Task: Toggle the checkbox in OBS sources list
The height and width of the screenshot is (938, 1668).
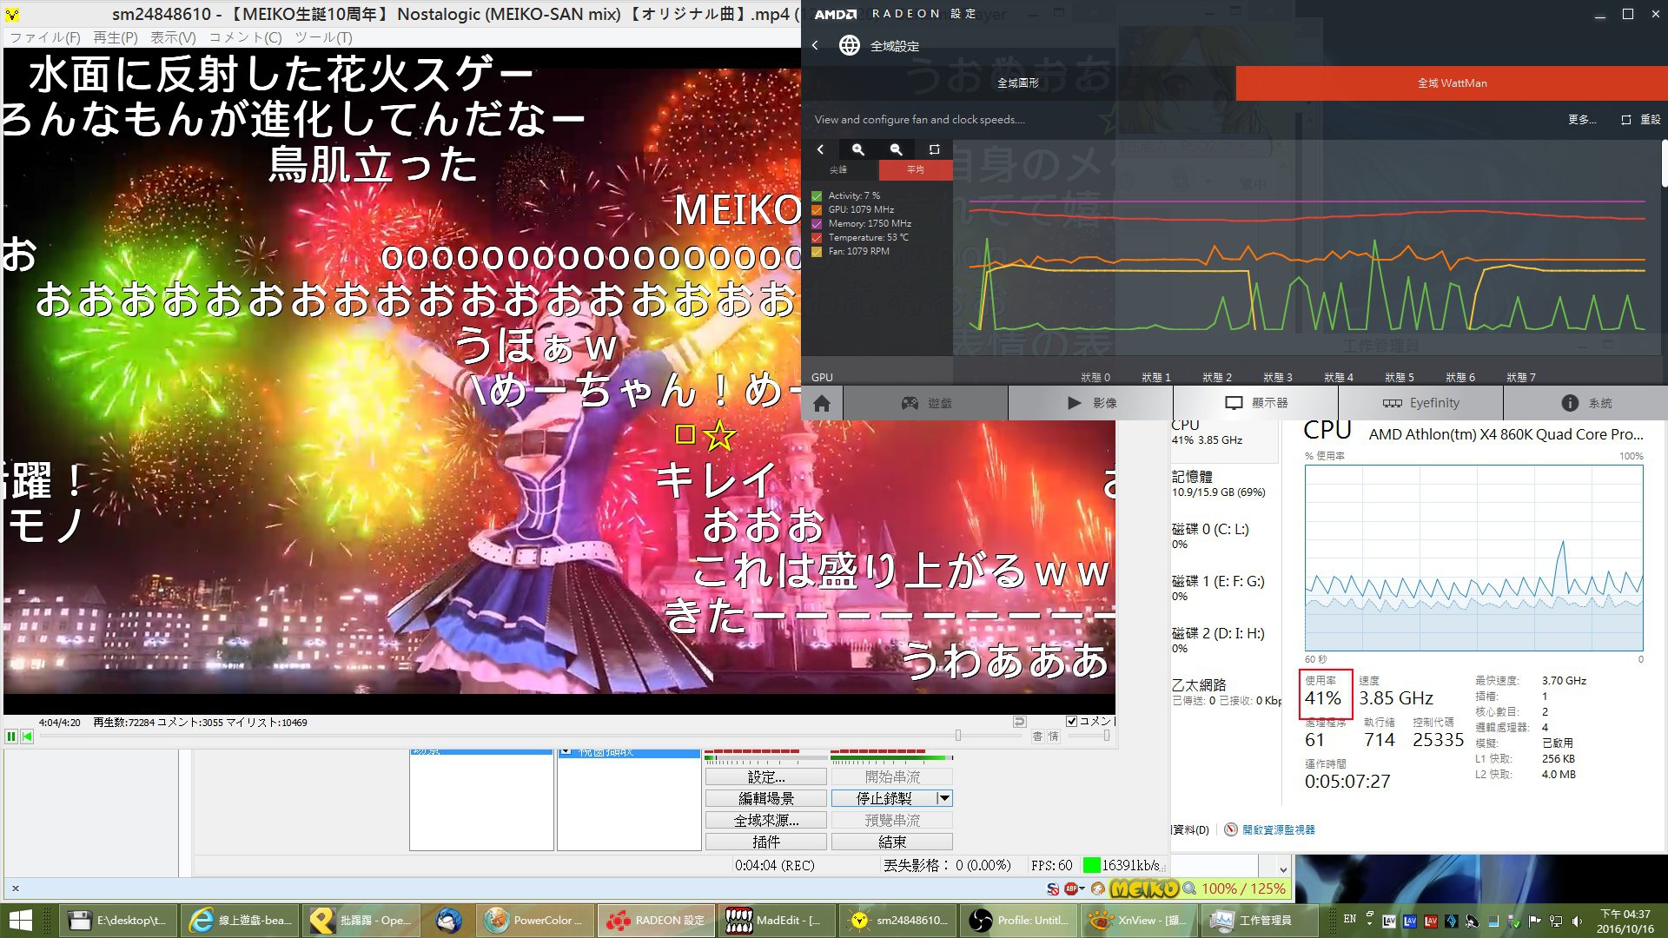Action: [566, 751]
